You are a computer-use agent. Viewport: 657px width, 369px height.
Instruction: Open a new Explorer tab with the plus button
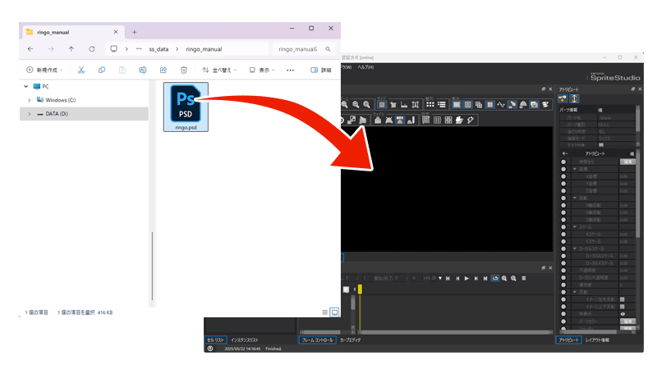[135, 32]
